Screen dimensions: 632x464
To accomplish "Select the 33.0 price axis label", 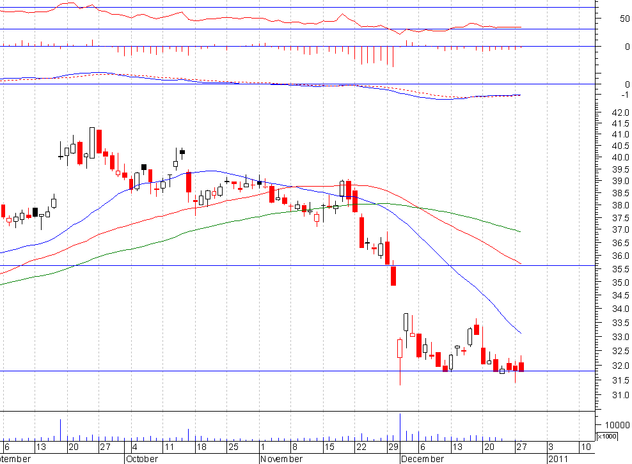I will point(620,337).
